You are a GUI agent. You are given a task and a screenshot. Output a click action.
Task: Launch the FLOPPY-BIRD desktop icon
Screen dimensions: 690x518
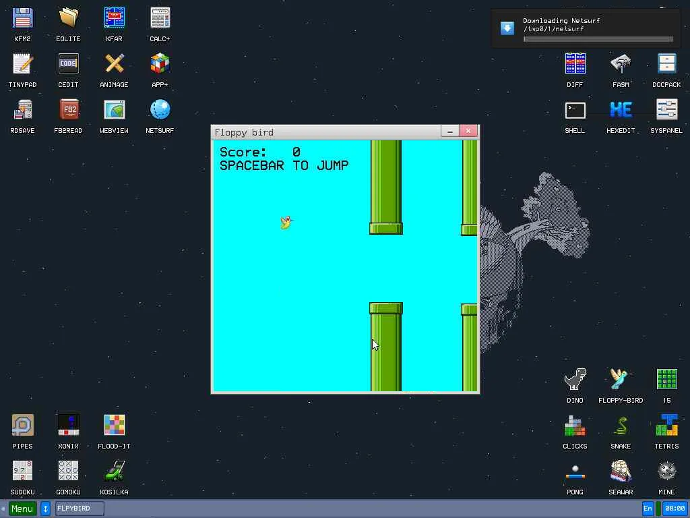(x=621, y=380)
